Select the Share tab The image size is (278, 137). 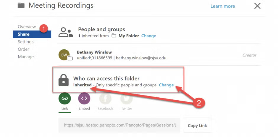(24, 34)
